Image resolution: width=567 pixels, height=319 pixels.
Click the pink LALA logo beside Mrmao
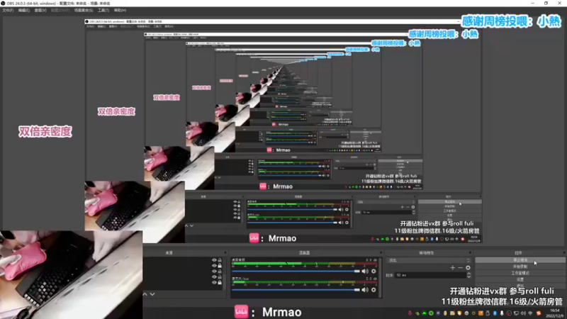pos(241,312)
